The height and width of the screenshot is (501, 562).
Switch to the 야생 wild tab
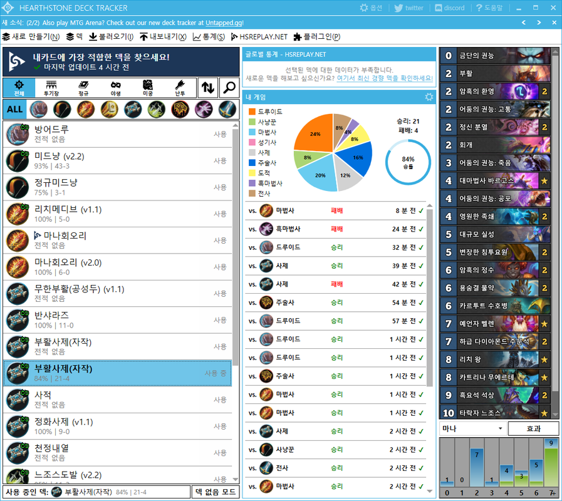(115, 88)
